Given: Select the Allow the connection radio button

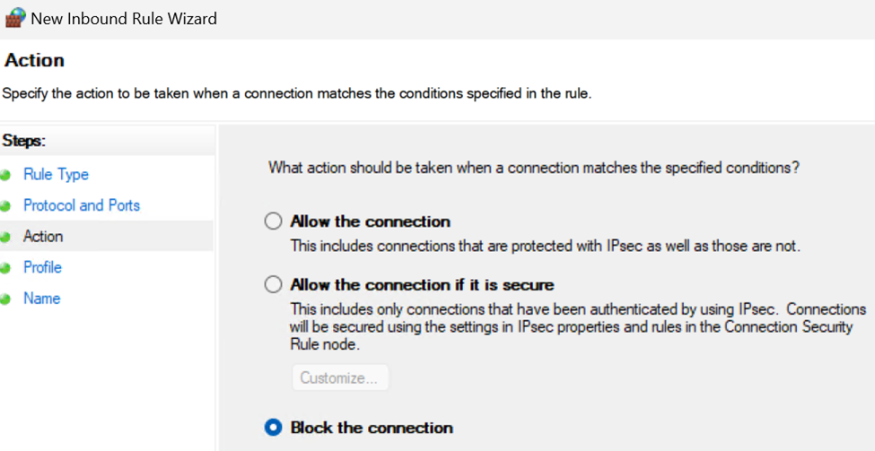Looking at the screenshot, I should point(274,221).
